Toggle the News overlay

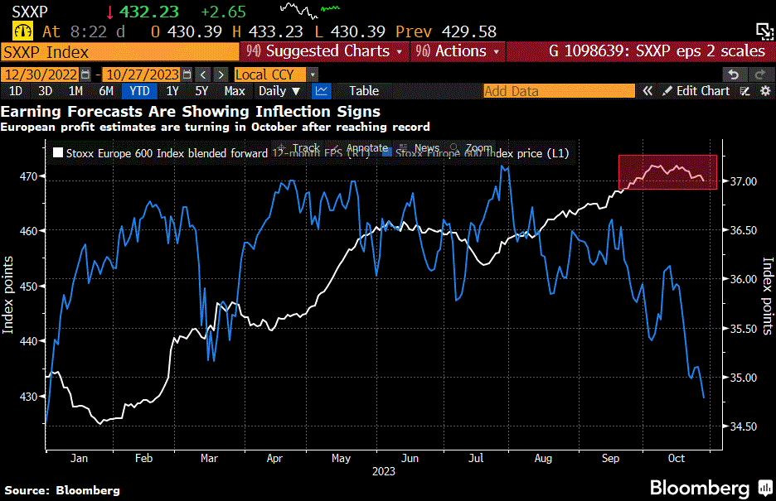click(x=420, y=147)
